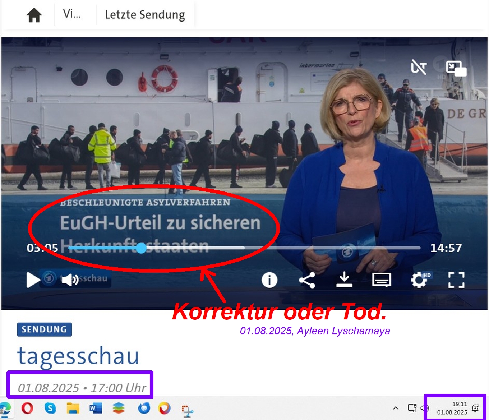Click the SENDUNG label badge
The image size is (489, 420).
click(x=44, y=329)
